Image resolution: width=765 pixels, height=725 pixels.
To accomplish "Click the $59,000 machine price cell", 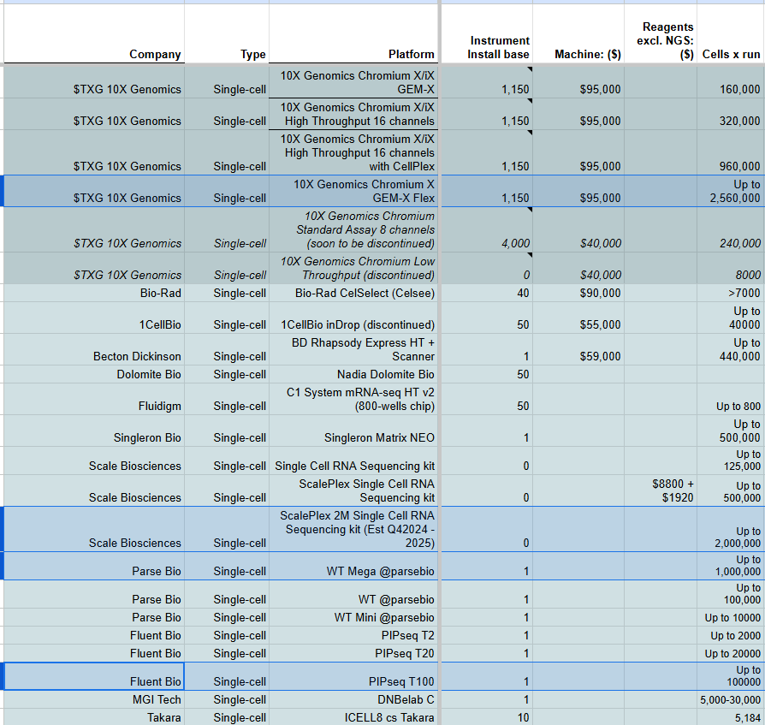I will click(578, 350).
